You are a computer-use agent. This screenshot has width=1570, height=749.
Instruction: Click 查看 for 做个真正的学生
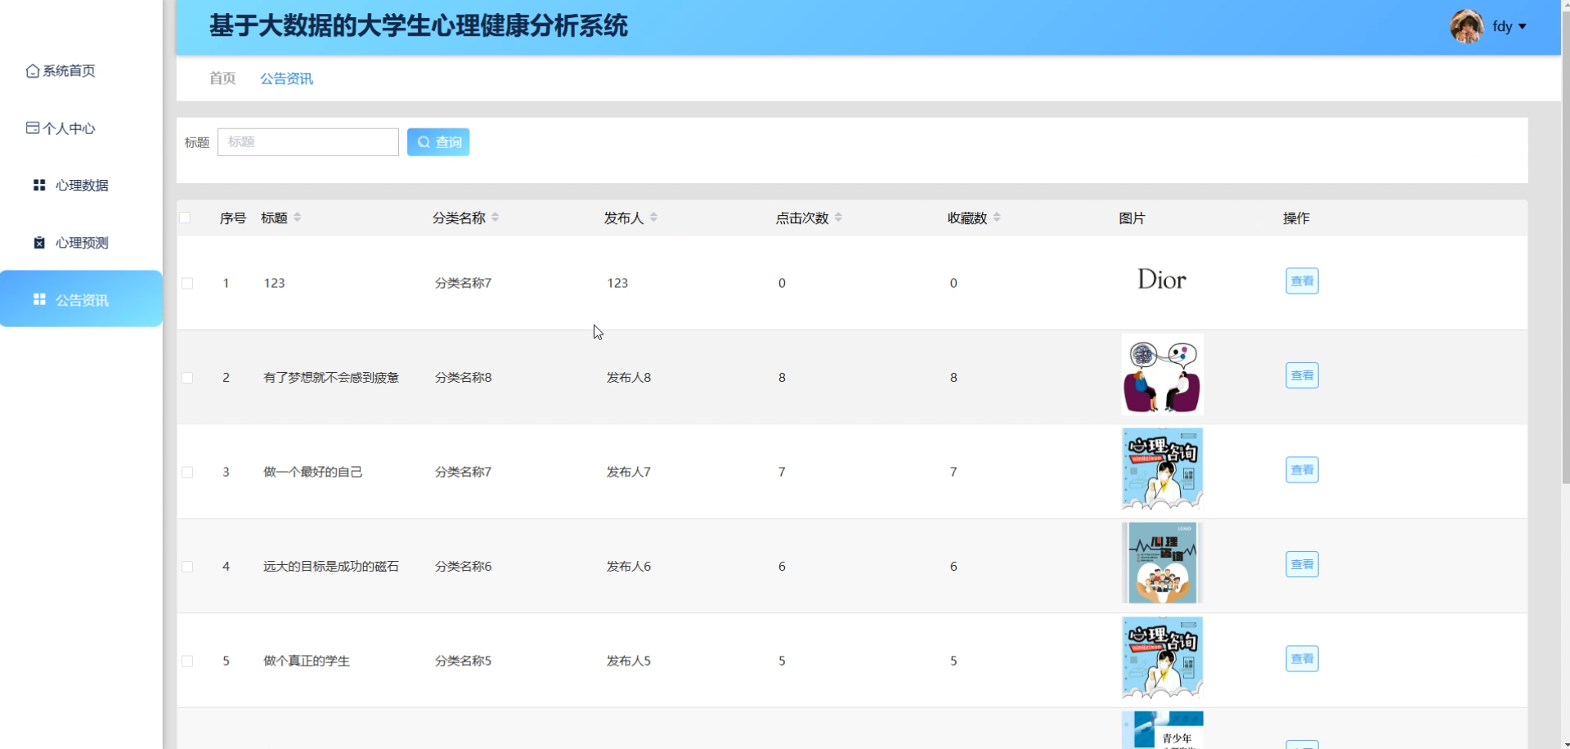click(x=1302, y=659)
